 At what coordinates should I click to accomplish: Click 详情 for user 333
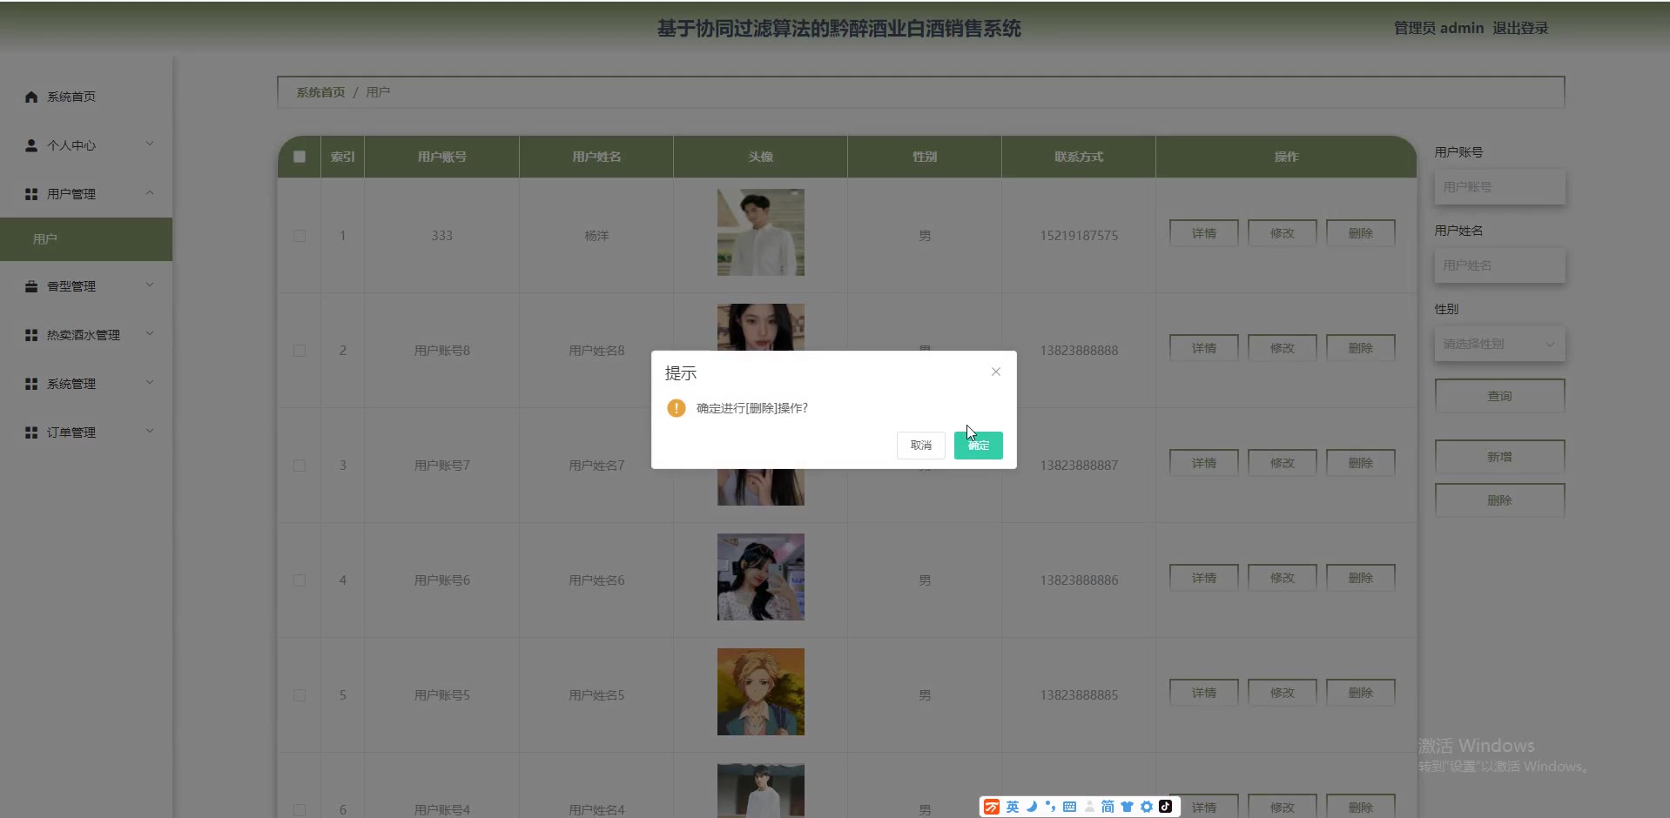1204,233
